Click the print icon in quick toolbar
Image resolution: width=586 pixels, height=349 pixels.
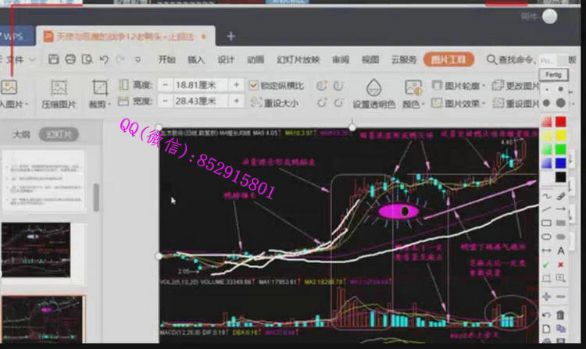[70, 59]
